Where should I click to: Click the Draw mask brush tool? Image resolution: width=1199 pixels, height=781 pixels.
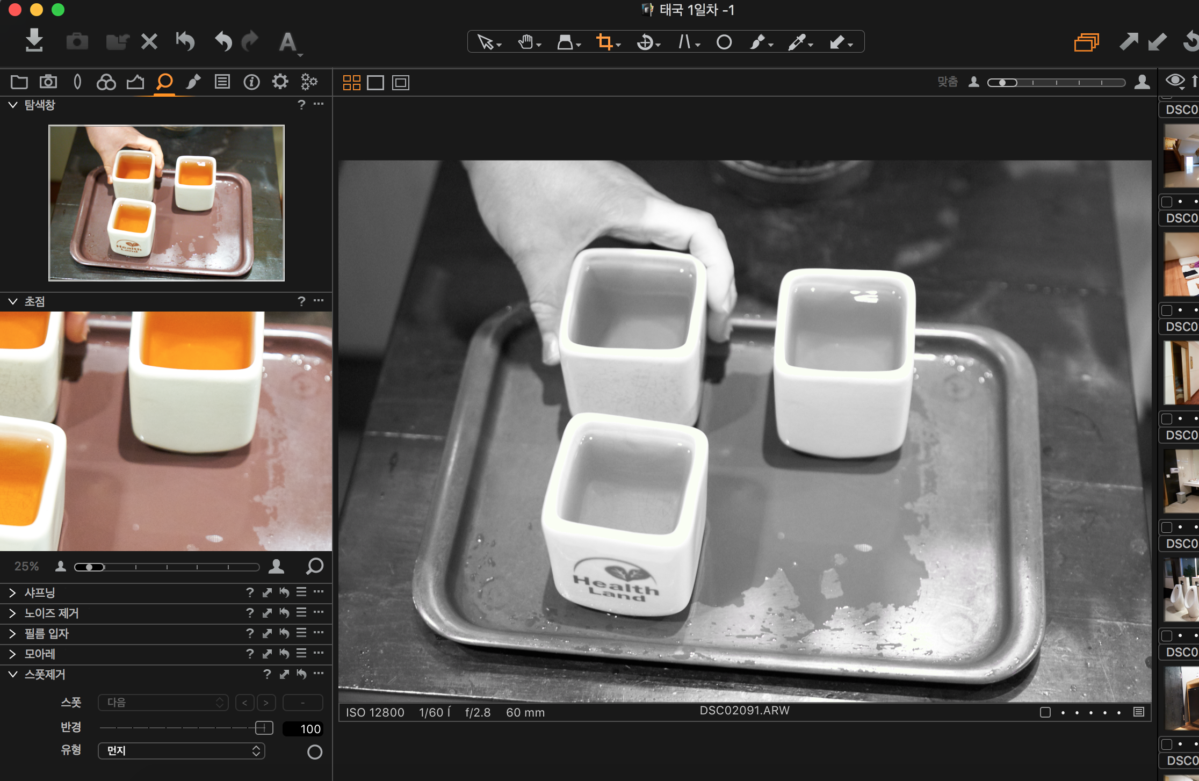click(x=757, y=42)
